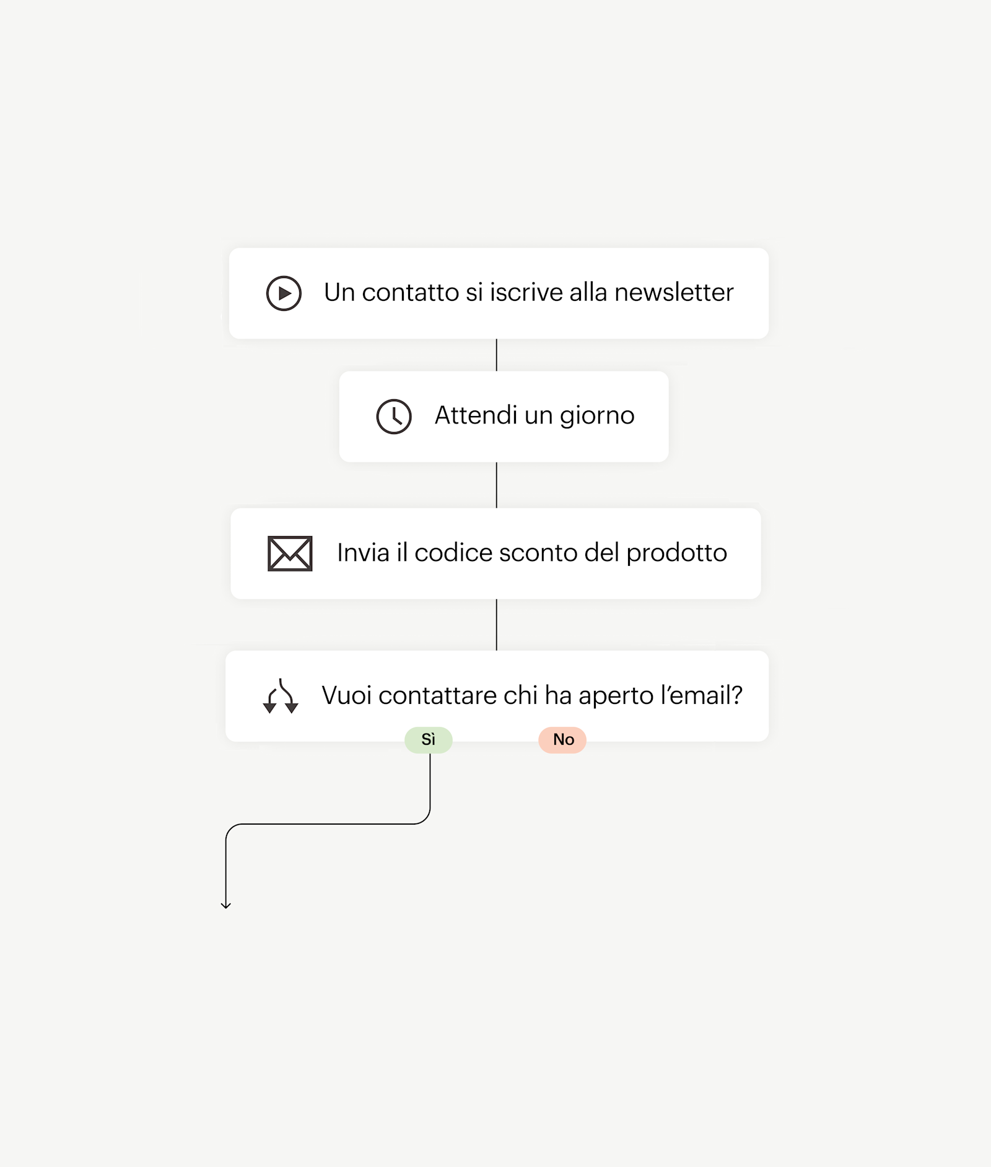The height and width of the screenshot is (1167, 991).
Task: Click the downward arrowhead ending the Sì branch
Action: pos(226,905)
